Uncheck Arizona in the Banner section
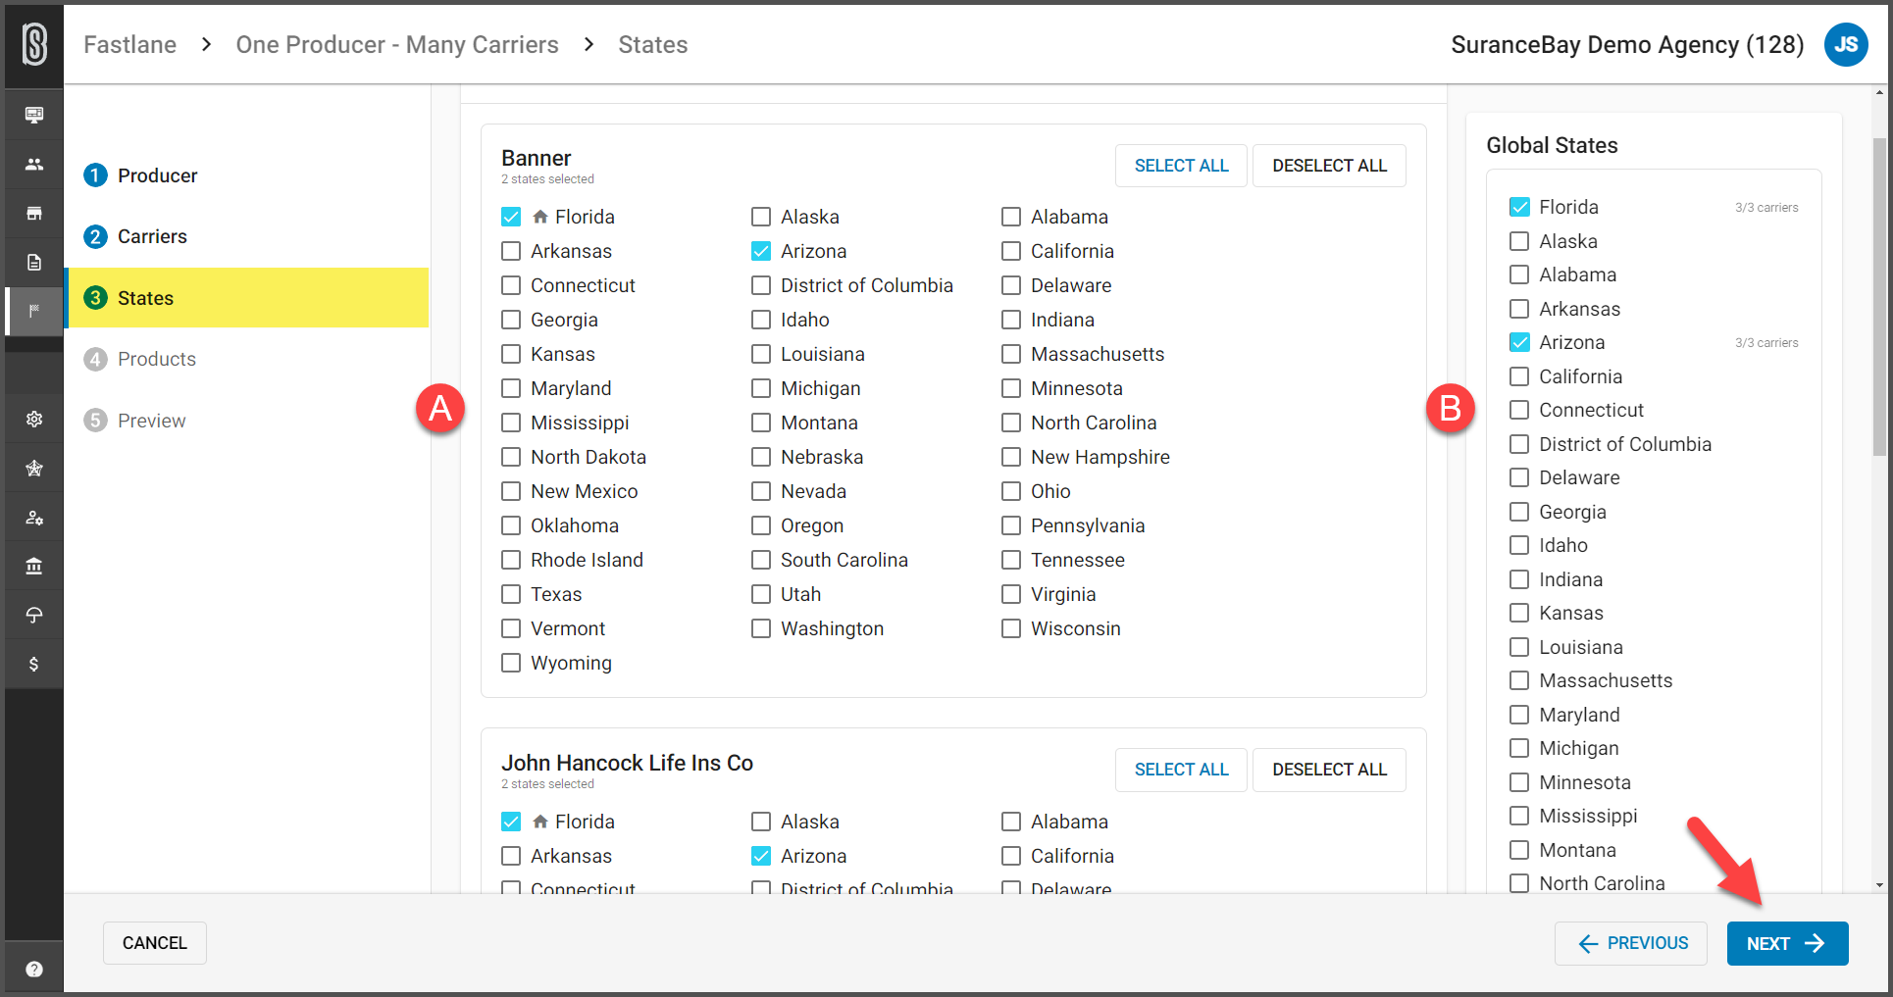Screen dimensions: 1893x997 [761, 251]
